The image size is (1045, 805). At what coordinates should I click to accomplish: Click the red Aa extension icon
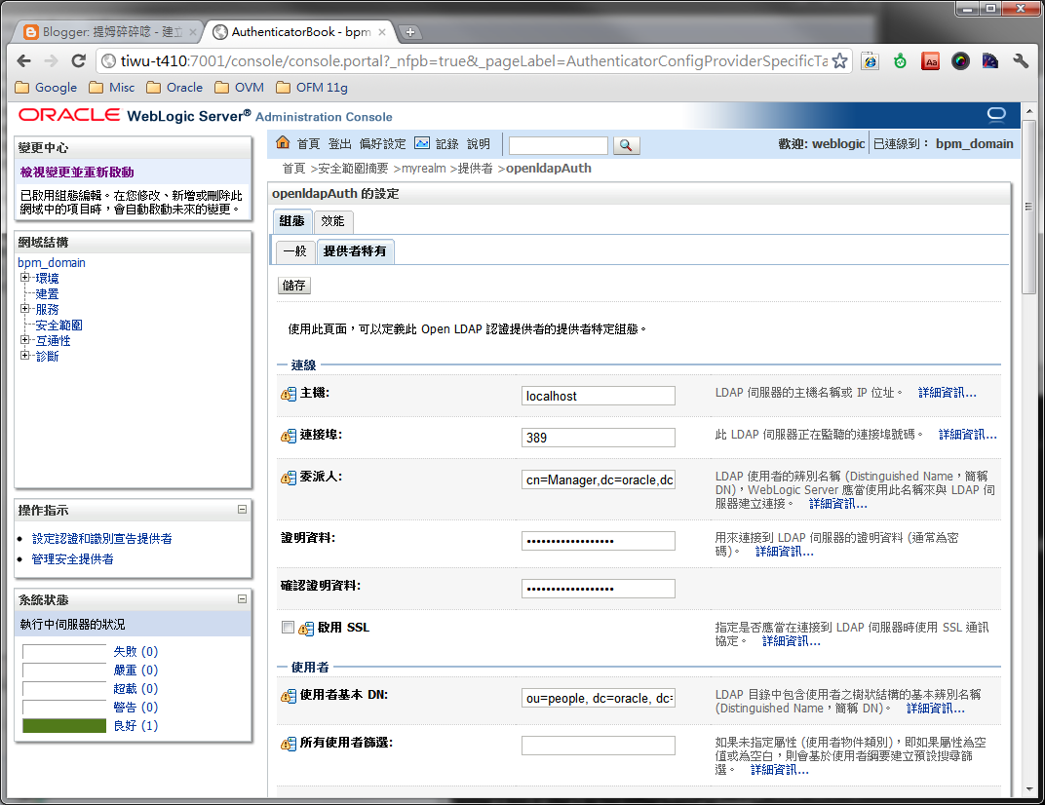coord(930,61)
